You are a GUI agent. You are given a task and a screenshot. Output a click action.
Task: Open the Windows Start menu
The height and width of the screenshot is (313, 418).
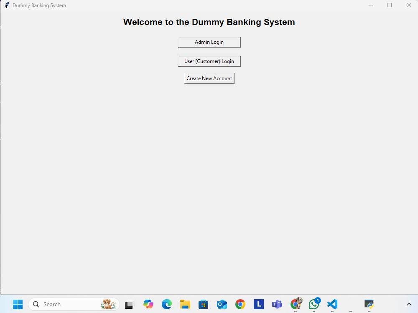pos(18,304)
